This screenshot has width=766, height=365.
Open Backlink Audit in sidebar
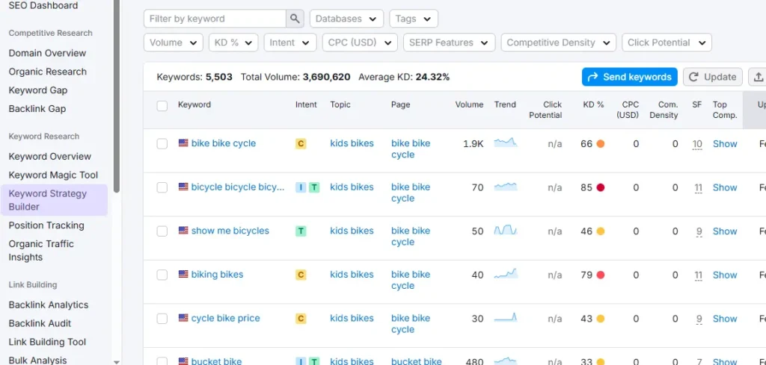tap(40, 324)
